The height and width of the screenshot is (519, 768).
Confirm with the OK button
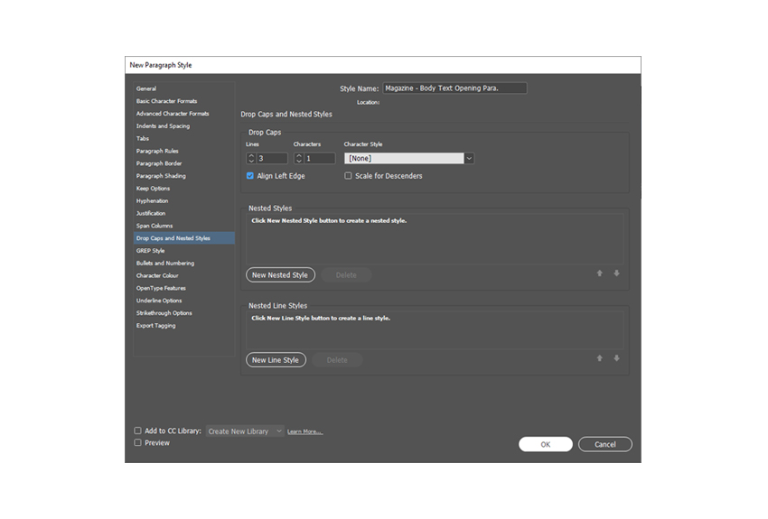pos(546,444)
